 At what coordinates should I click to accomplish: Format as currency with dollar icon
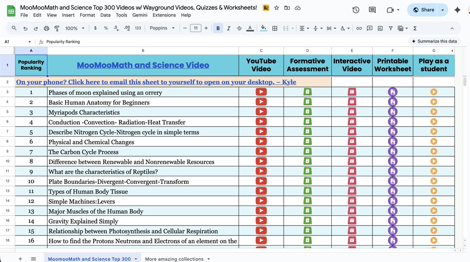point(96,28)
